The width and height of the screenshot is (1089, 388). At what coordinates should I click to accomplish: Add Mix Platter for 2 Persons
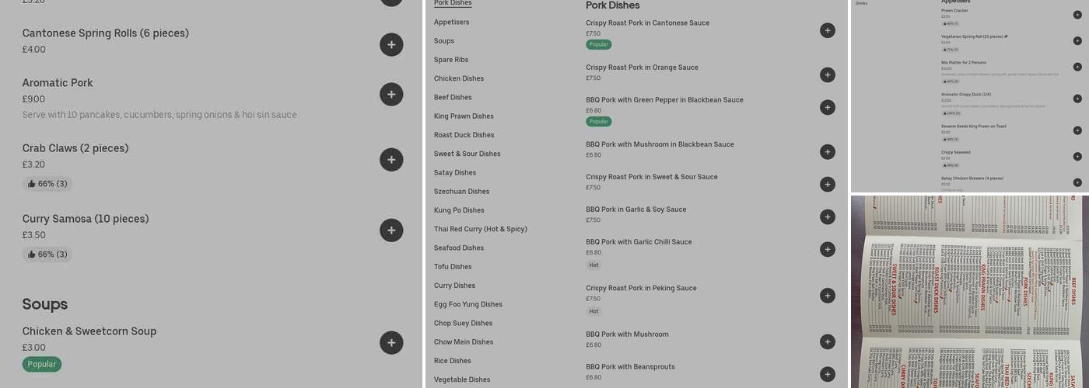pos(1077,67)
